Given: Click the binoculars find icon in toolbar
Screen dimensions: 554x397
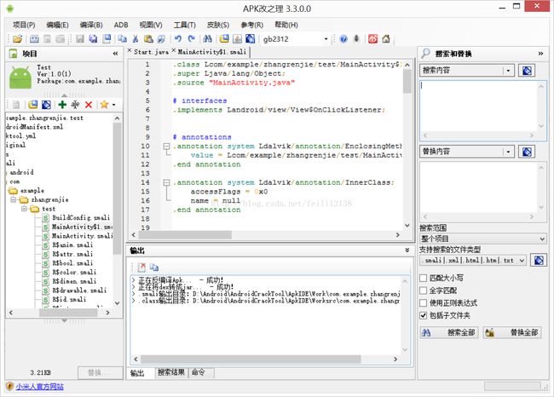Looking at the screenshot, I should coord(208,39).
